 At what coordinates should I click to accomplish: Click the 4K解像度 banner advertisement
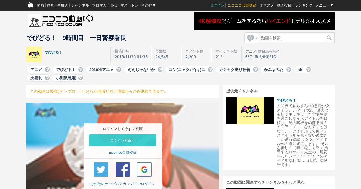[x=264, y=21]
